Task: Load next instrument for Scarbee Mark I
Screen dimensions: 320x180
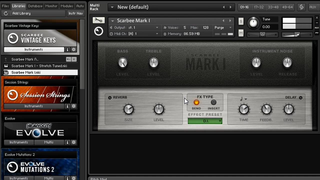Action: [x=230, y=20]
